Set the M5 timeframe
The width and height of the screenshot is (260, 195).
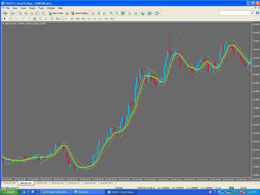(x=72, y=19)
